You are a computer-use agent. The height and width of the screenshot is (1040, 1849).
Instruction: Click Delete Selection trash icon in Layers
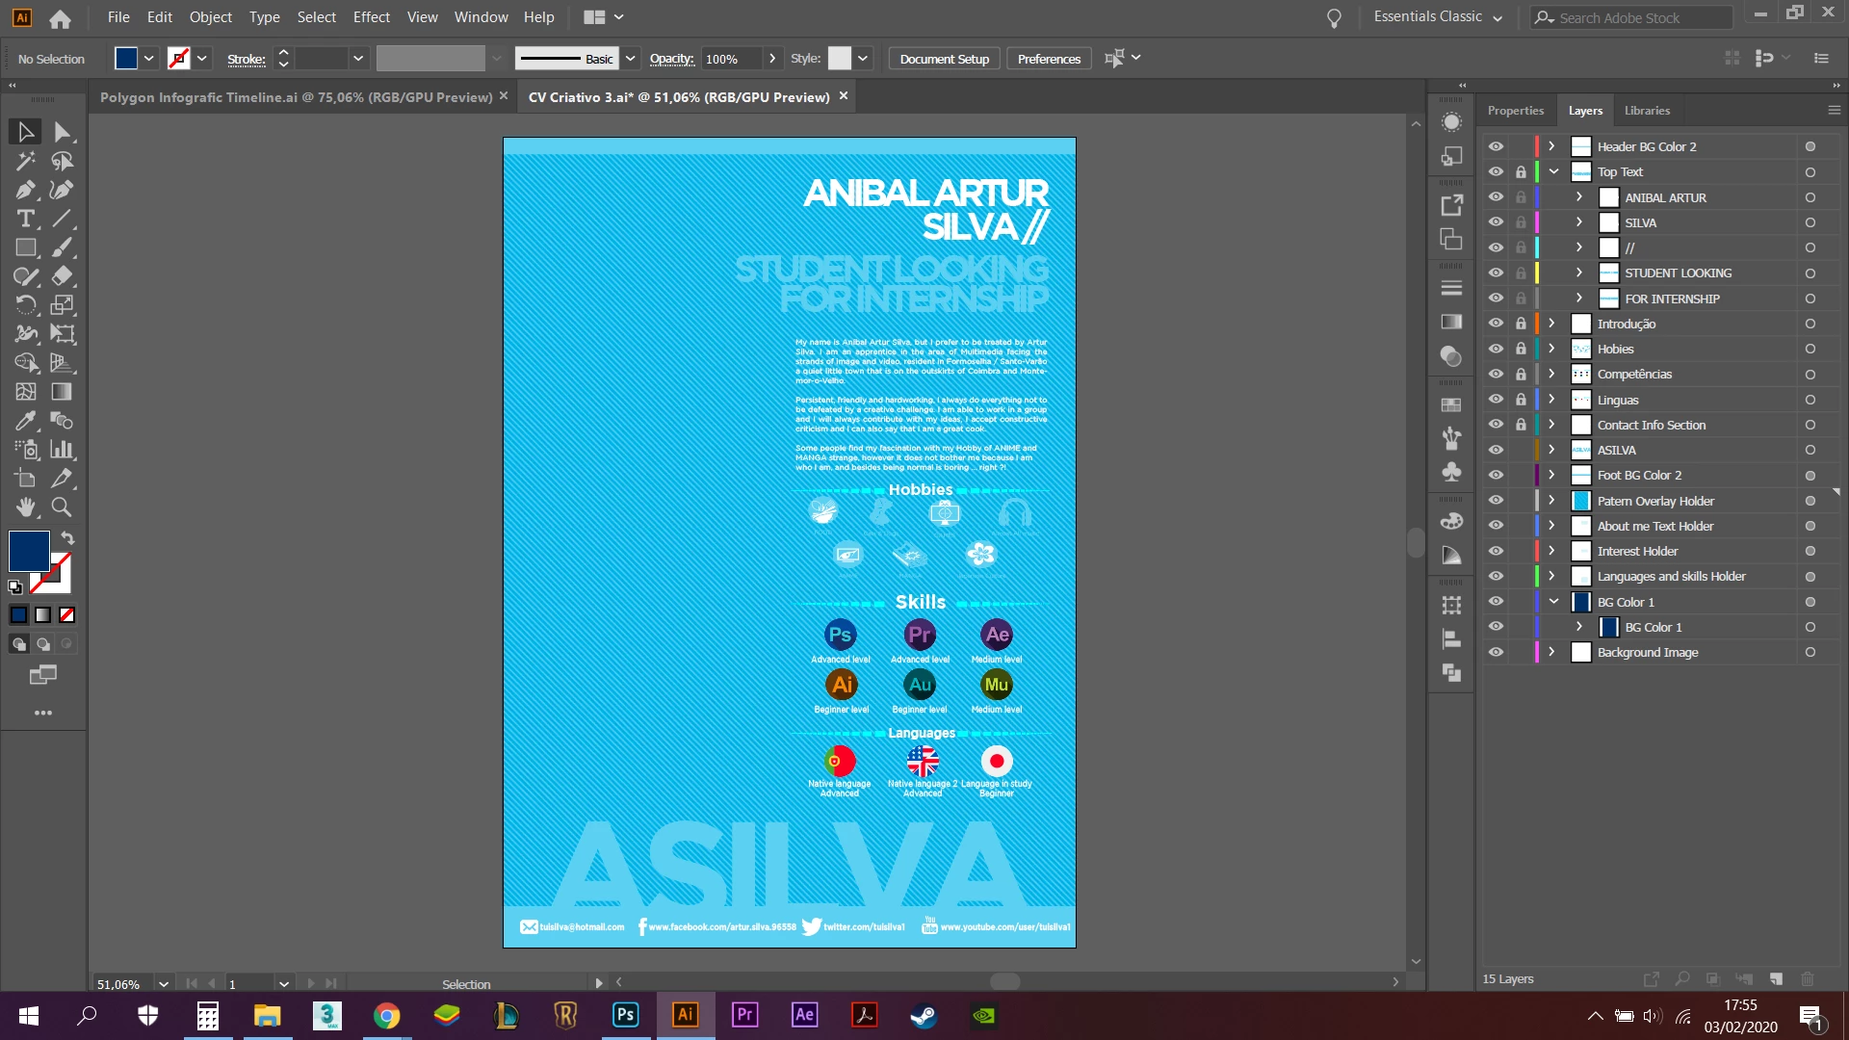(1808, 978)
